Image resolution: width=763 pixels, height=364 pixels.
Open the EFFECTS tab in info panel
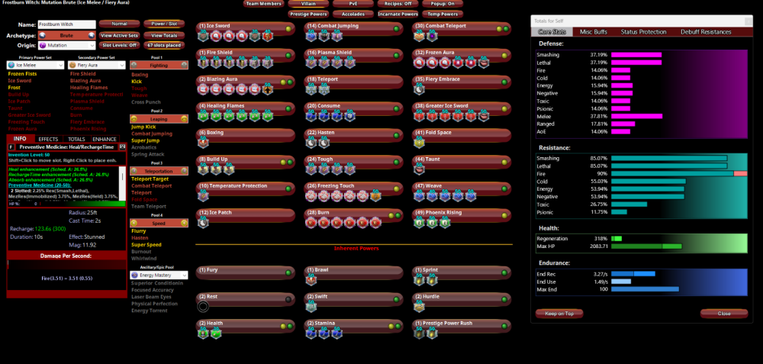point(48,138)
